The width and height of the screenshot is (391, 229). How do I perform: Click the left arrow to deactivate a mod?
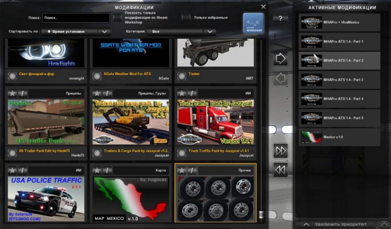coord(280,78)
